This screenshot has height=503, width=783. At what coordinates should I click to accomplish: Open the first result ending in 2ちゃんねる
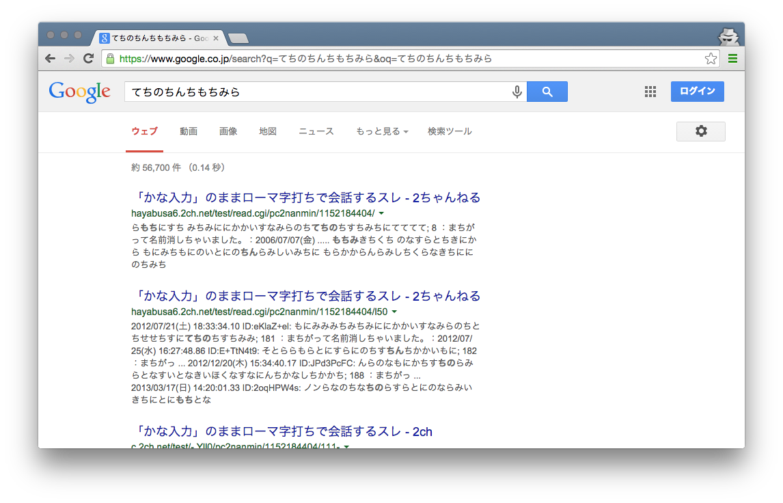pyautogui.click(x=308, y=198)
